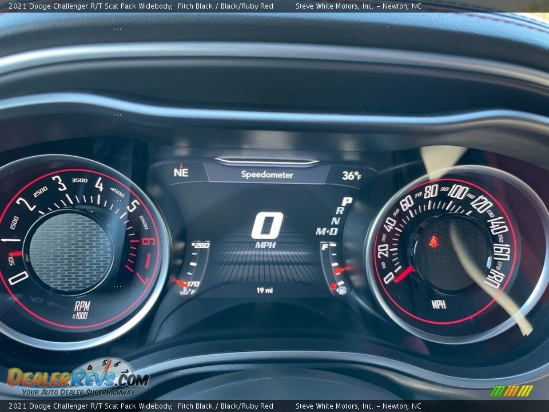Click the DealerRevs.com logo
The height and width of the screenshot is (412, 549).
pyautogui.click(x=78, y=378)
